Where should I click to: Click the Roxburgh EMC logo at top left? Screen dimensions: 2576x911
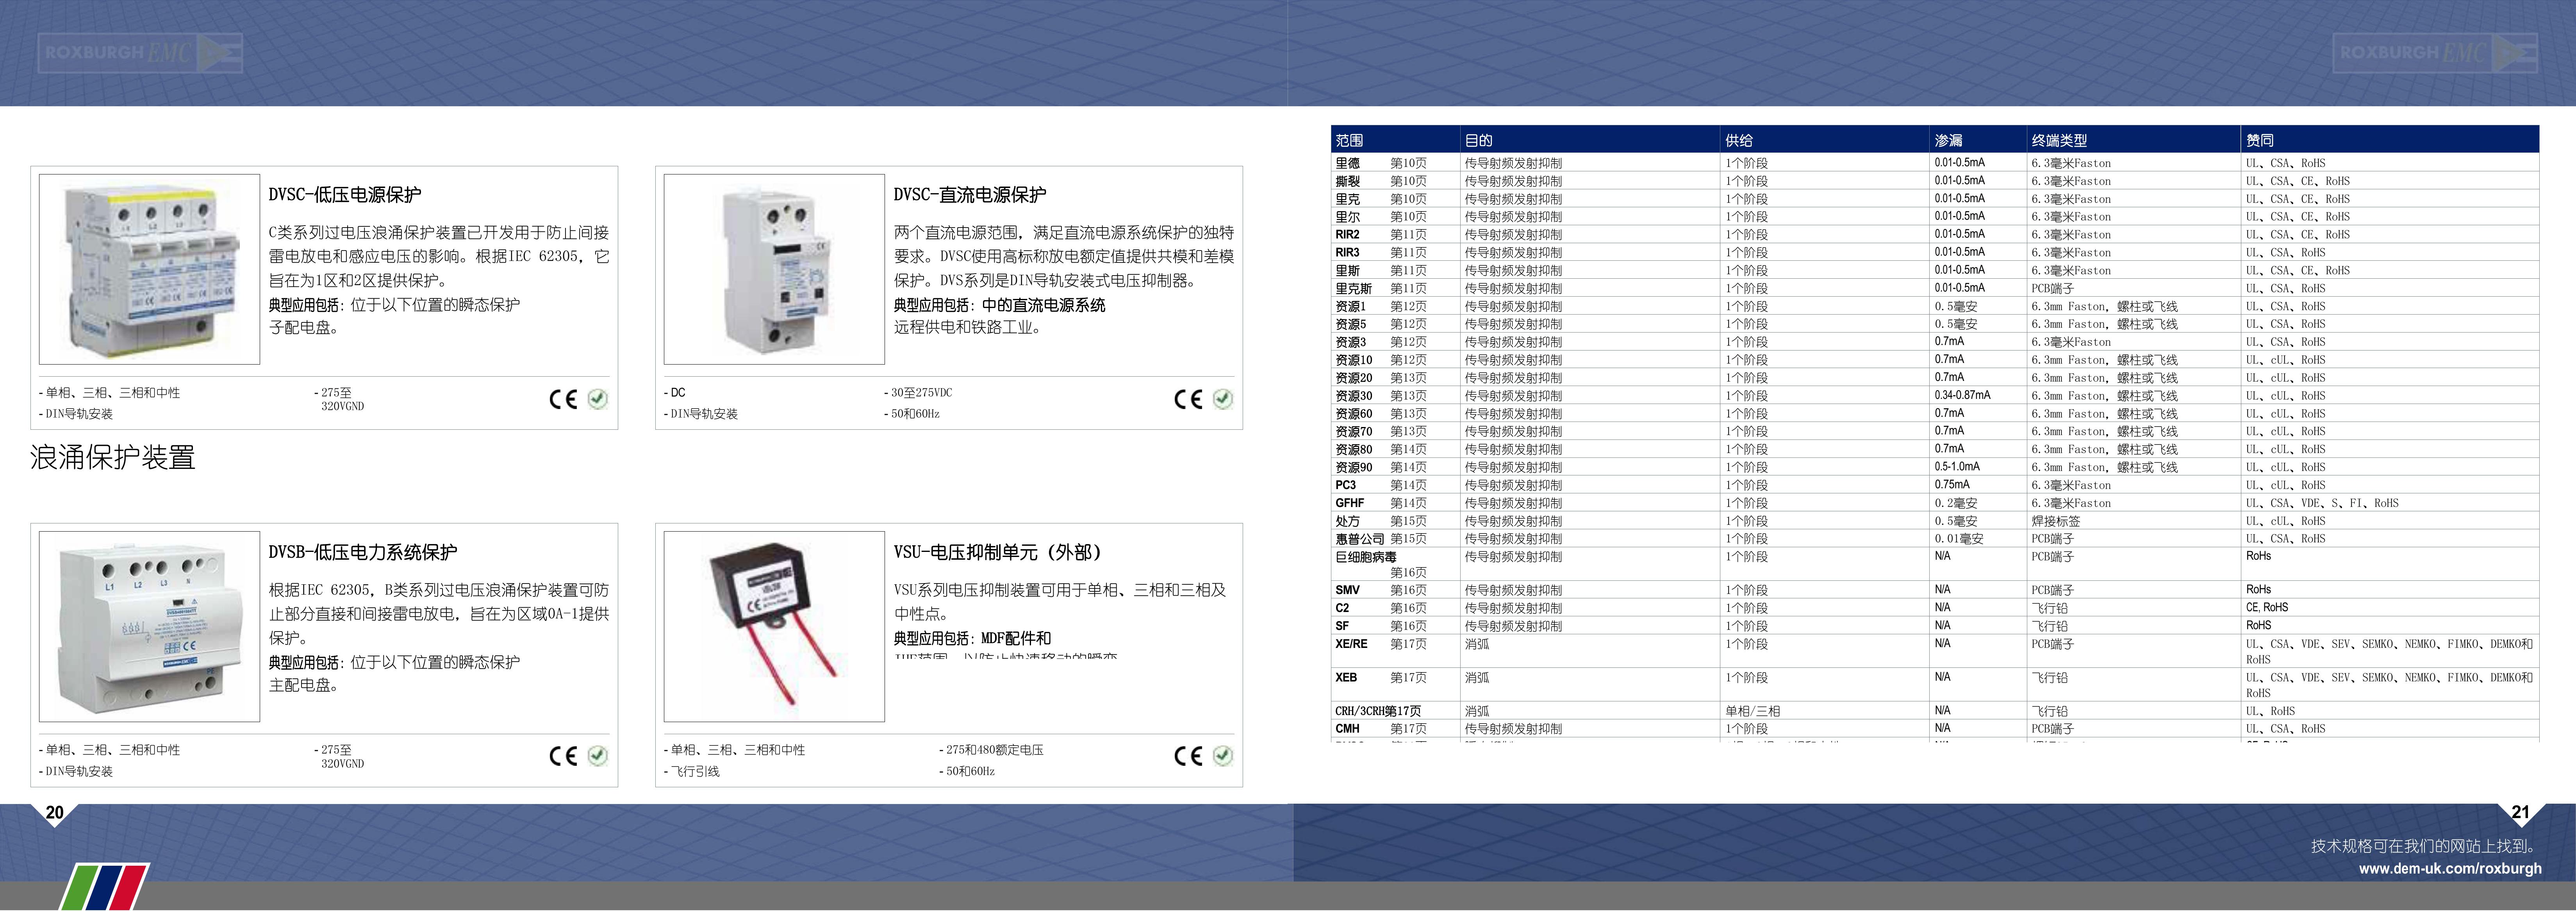[x=140, y=53]
